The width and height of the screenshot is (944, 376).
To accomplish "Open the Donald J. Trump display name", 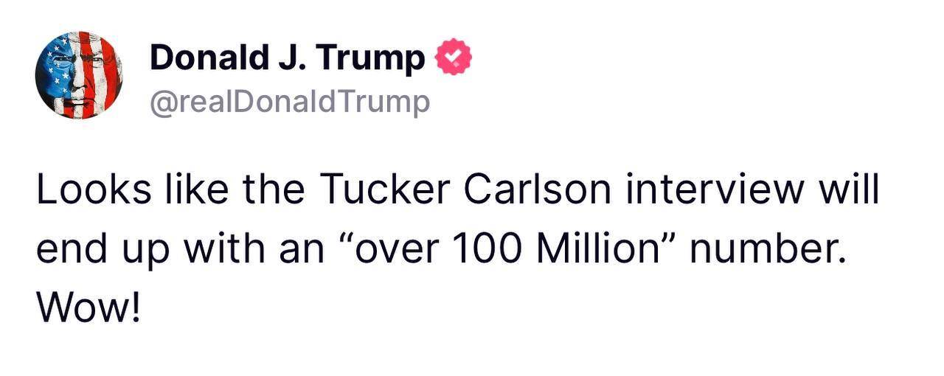I will (x=287, y=59).
